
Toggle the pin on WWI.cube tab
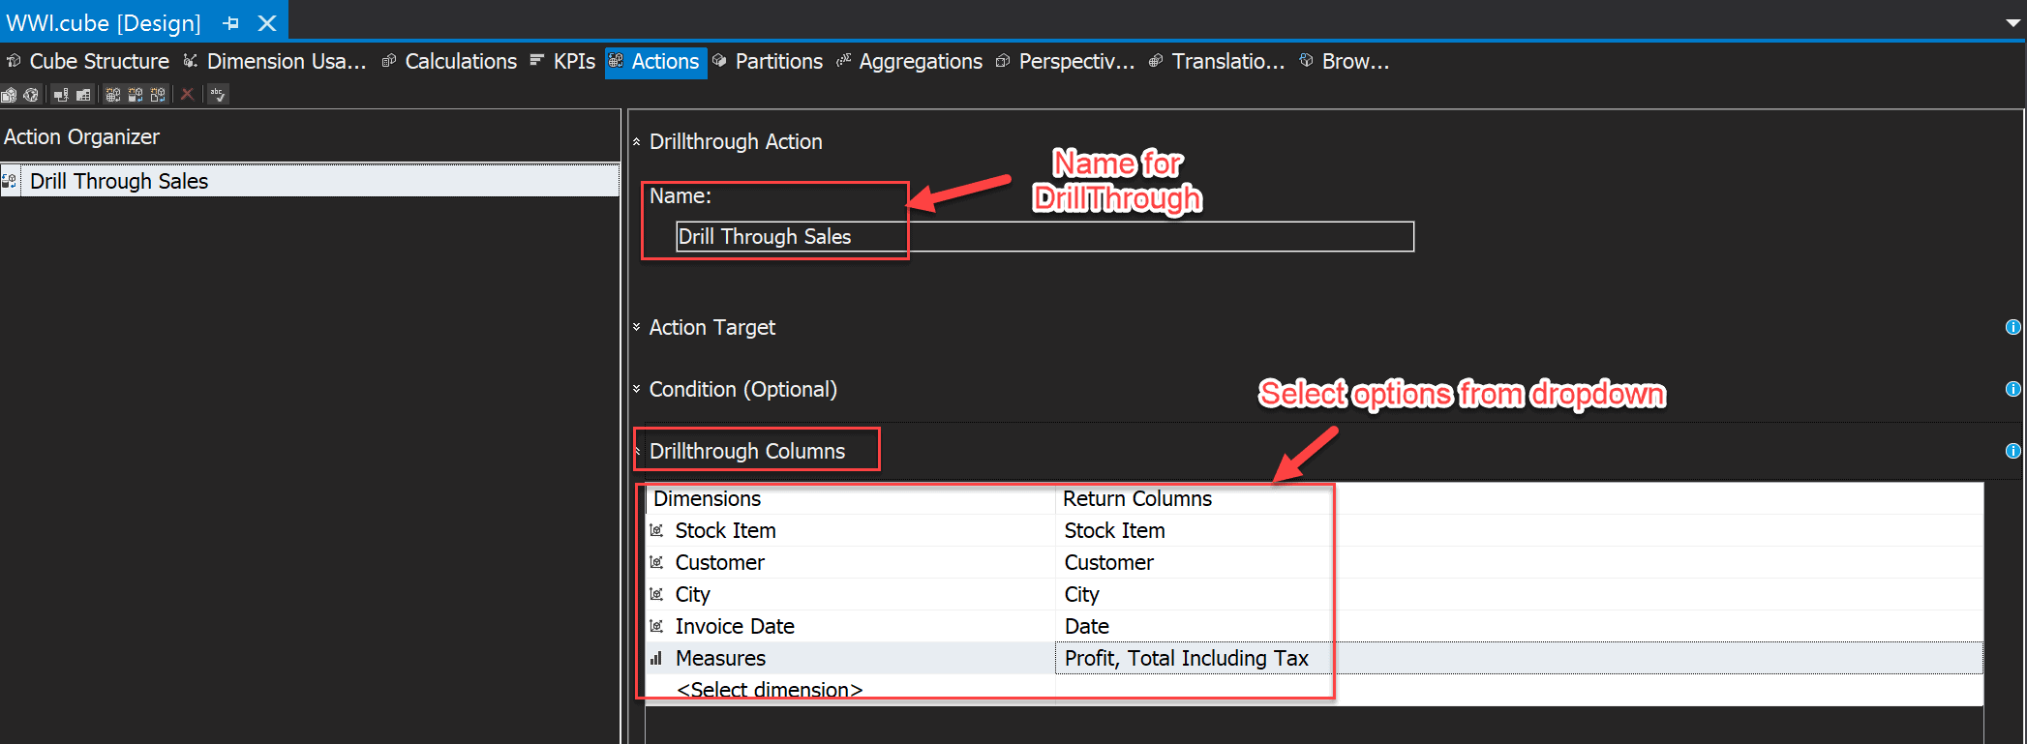[x=230, y=22]
